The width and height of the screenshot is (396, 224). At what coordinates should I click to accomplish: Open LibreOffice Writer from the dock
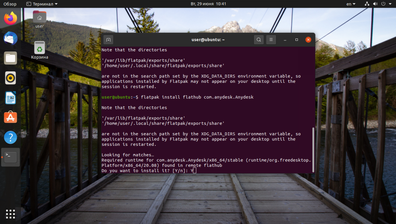click(10, 98)
